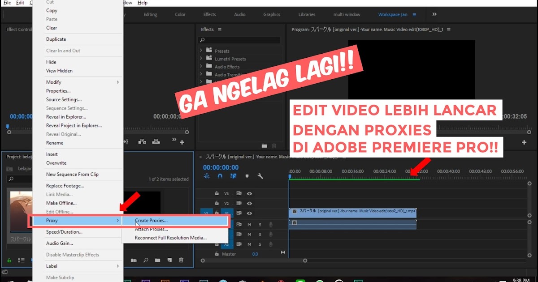Toggle V3 track output eye
Viewport: 538px width, 282px height.
pyautogui.click(x=249, y=193)
